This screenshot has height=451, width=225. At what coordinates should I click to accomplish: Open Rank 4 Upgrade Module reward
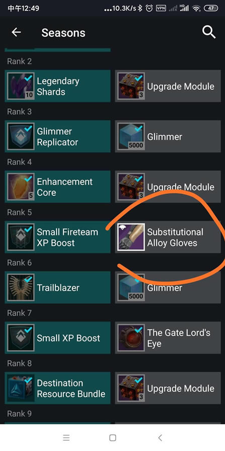[x=168, y=187]
